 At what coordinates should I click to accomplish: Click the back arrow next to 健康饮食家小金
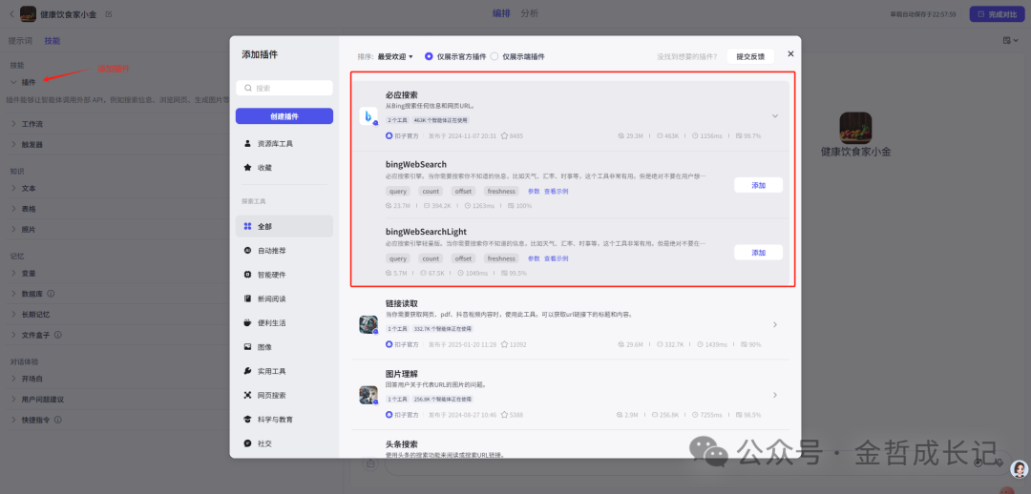click(x=11, y=13)
